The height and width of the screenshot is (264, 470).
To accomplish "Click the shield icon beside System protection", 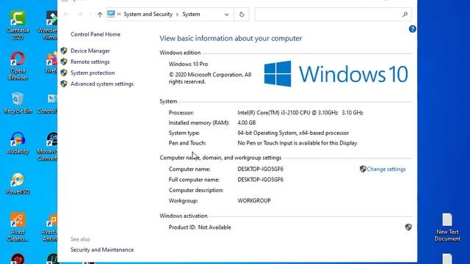I will 64,73.
